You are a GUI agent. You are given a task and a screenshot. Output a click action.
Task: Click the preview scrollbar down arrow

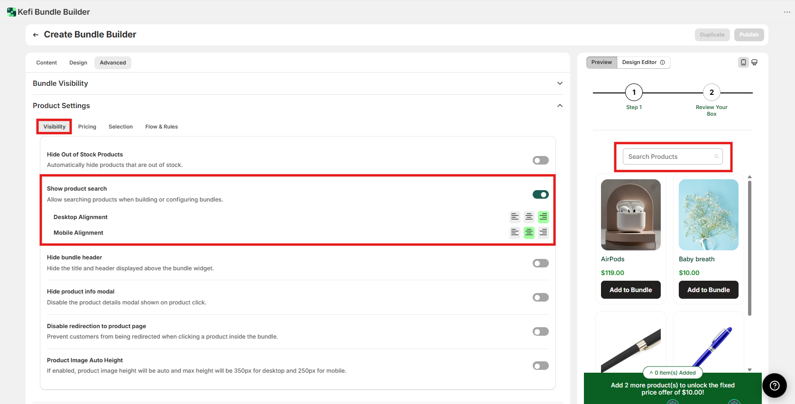(749, 370)
